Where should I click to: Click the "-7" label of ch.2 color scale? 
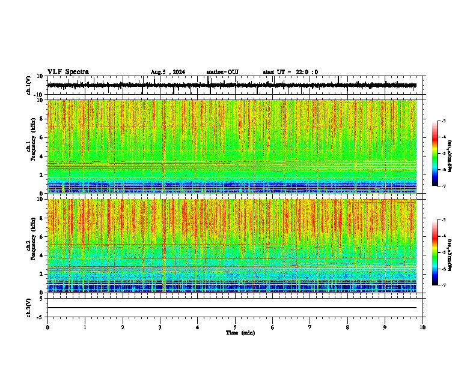click(444, 285)
